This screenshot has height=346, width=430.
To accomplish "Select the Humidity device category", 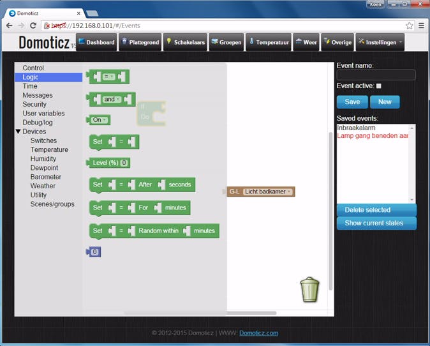I will (43, 158).
